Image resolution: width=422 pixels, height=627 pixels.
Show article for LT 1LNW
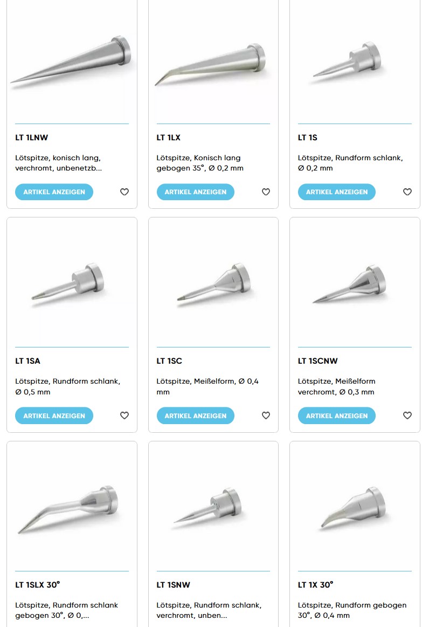pyautogui.click(x=54, y=192)
